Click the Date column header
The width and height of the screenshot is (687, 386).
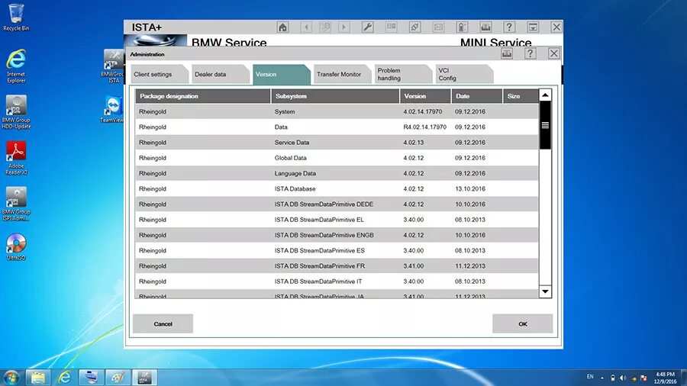[x=476, y=96]
